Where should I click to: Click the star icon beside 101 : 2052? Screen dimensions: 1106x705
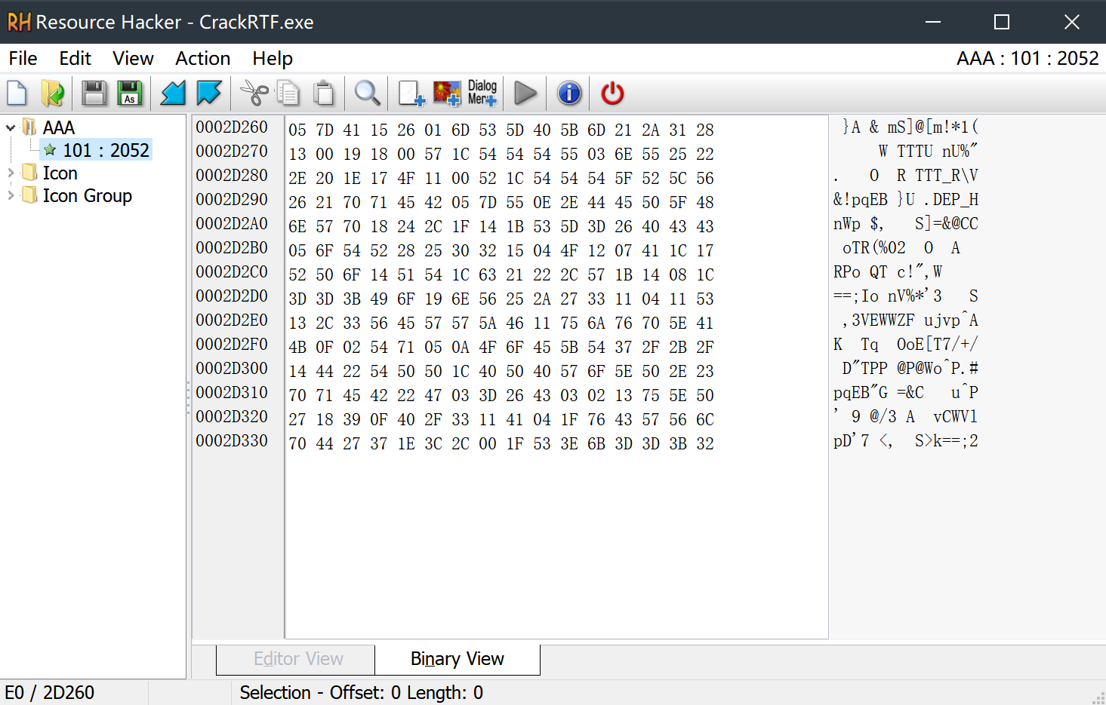coord(50,150)
